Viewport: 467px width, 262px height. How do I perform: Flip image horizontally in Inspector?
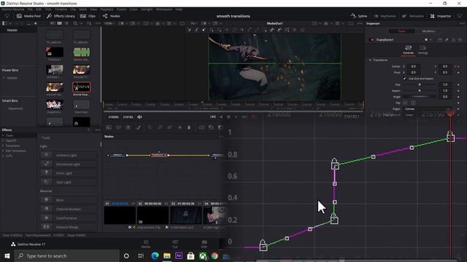[405, 103]
